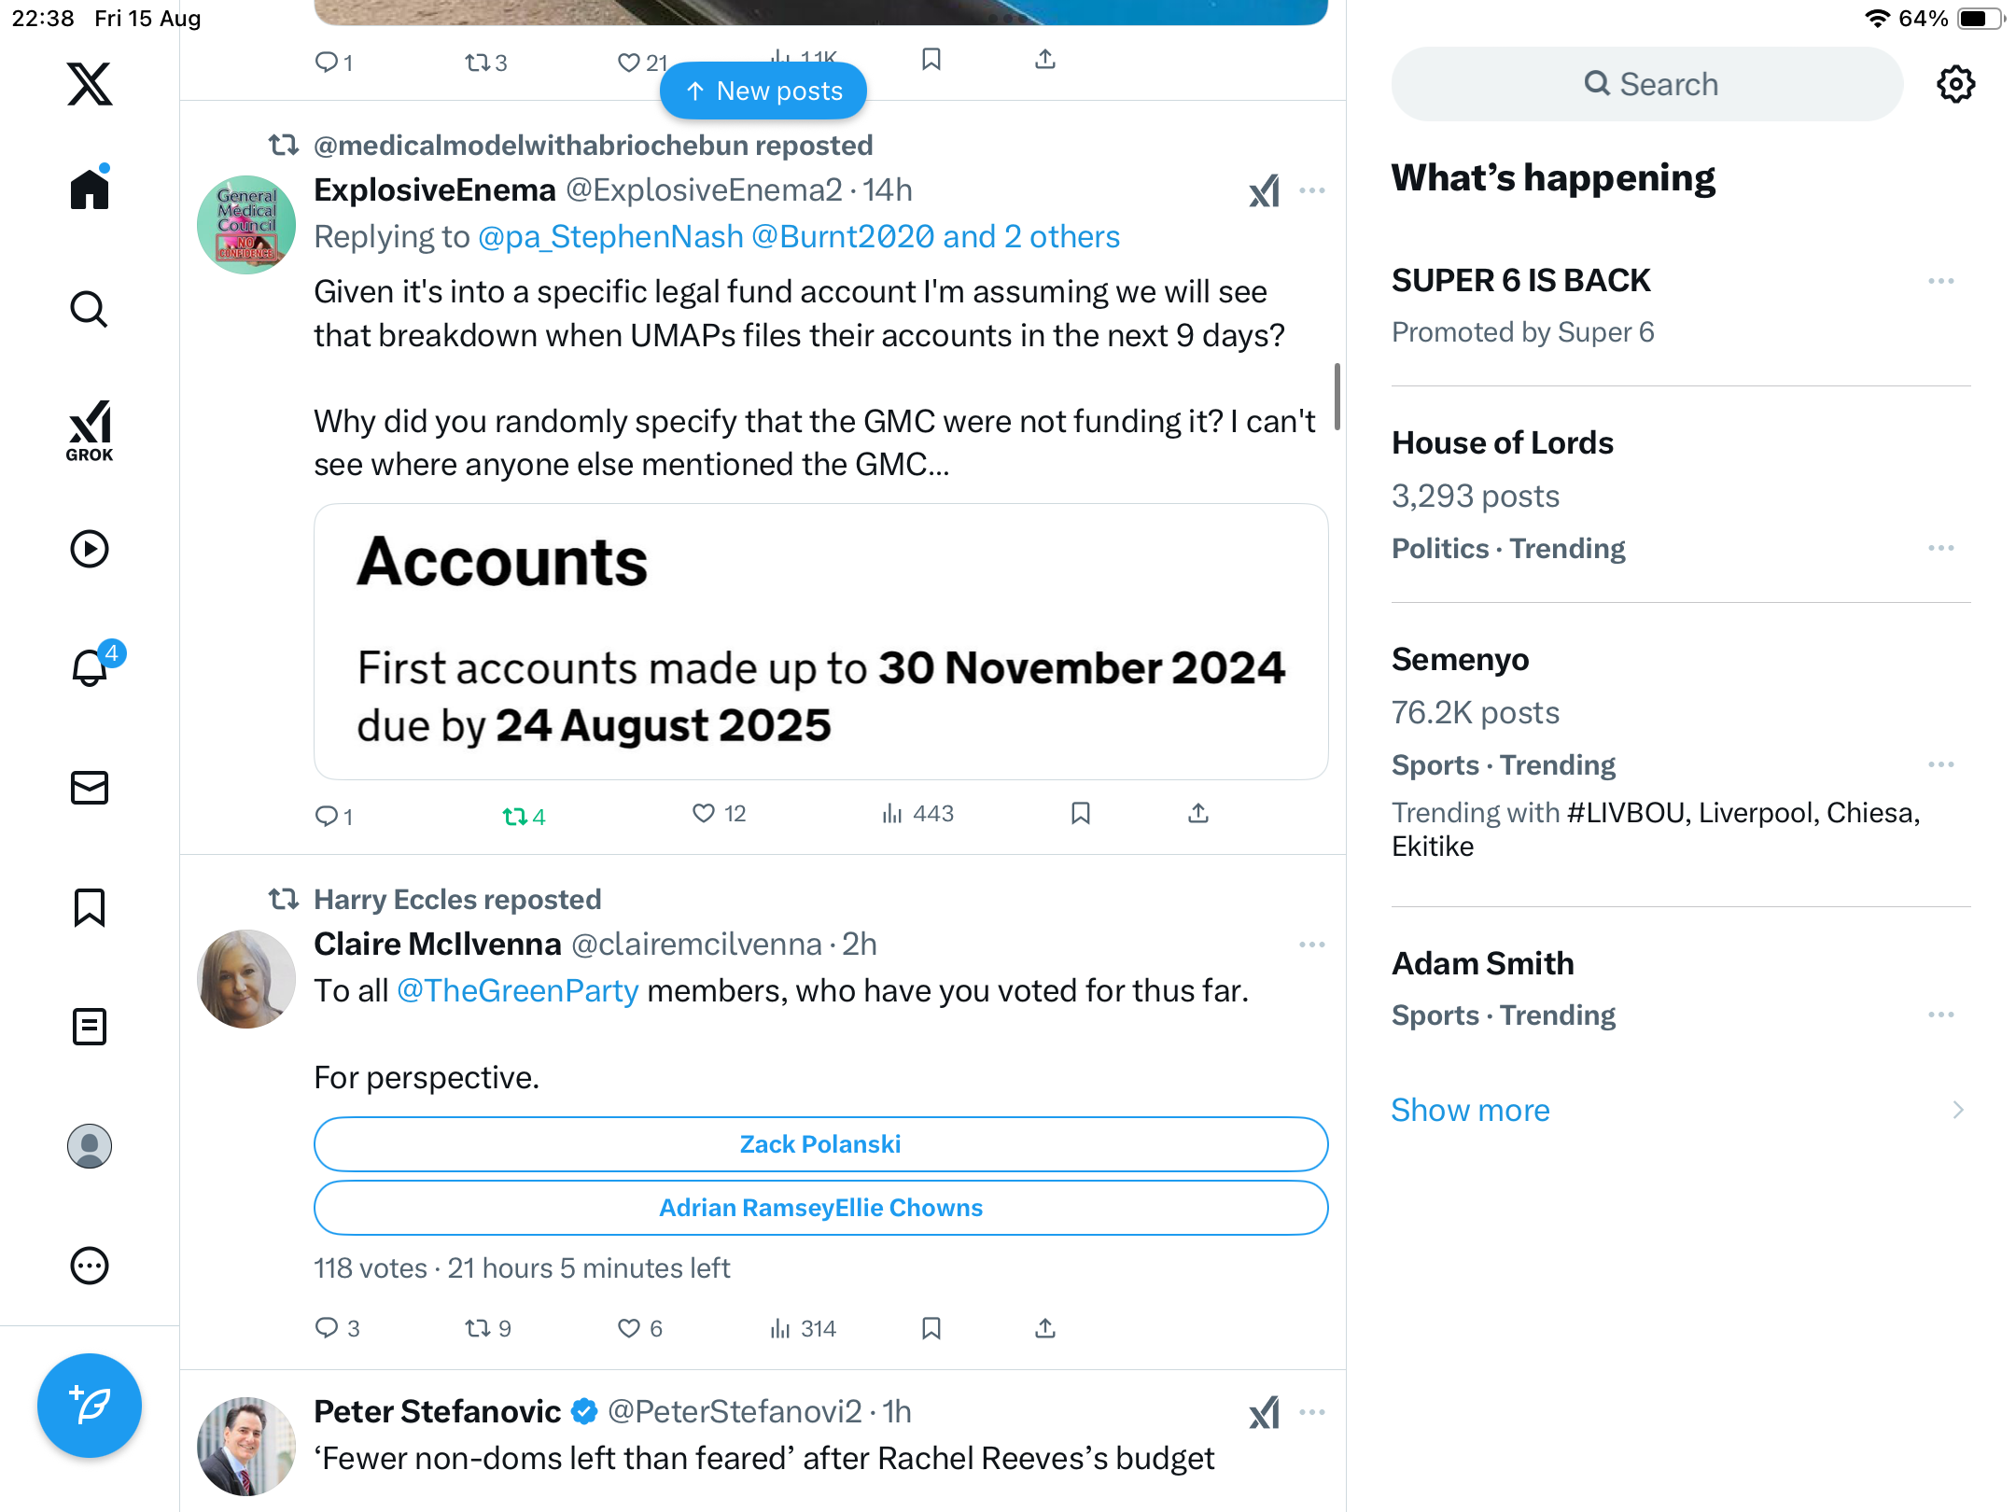Bookmark the Claire McIlvenna poll post

pyautogui.click(x=931, y=1328)
